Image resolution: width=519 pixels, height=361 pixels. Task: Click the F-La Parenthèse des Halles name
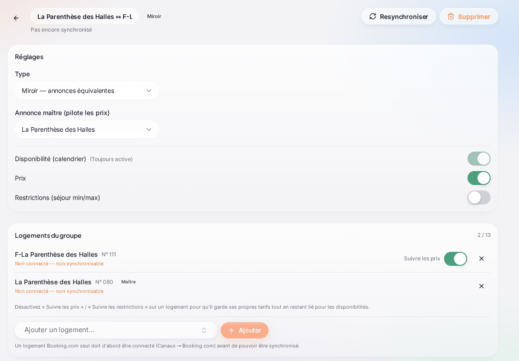[56, 255]
